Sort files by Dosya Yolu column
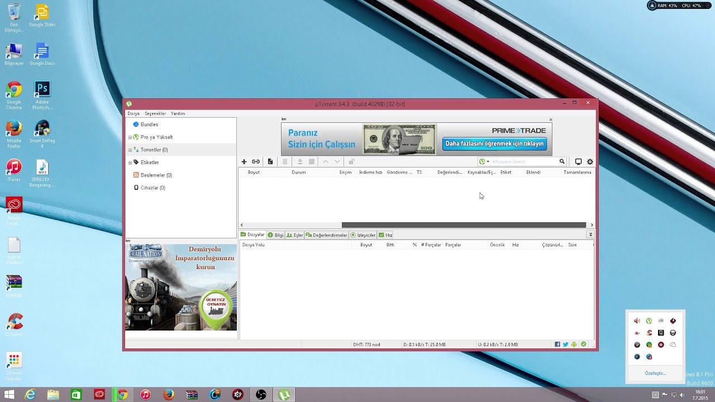The image size is (715, 402). coord(254,245)
